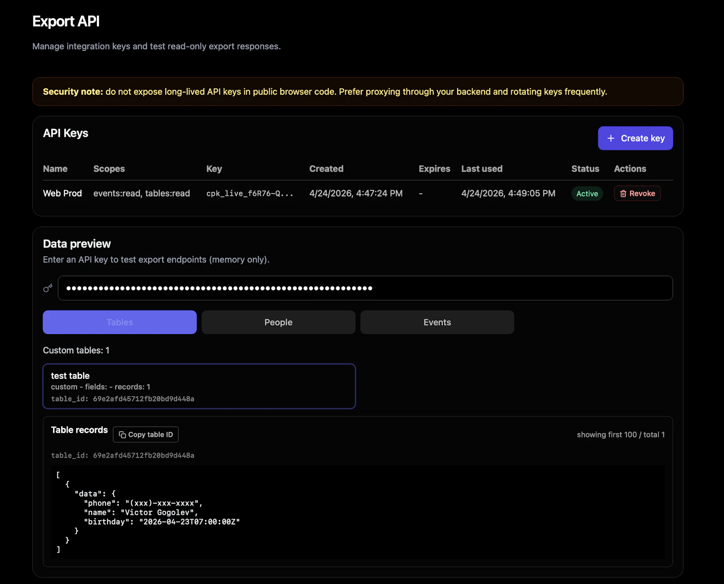Click the Status column header
The width and height of the screenshot is (724, 584).
tap(585, 169)
